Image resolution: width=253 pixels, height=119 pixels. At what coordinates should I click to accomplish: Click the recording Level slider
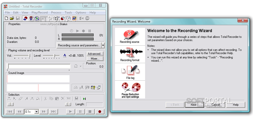pyautogui.click(x=51, y=56)
